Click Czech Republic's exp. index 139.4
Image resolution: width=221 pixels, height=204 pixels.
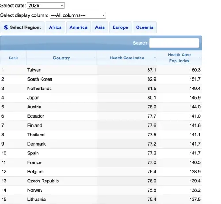click(195, 181)
